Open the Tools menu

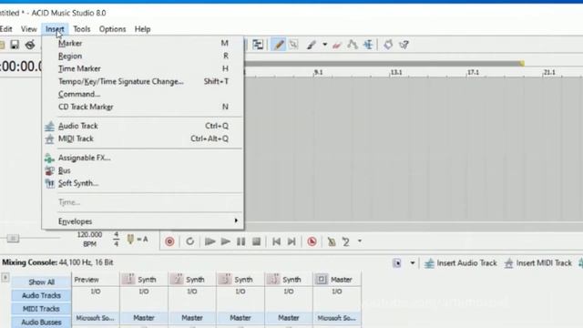tap(81, 29)
